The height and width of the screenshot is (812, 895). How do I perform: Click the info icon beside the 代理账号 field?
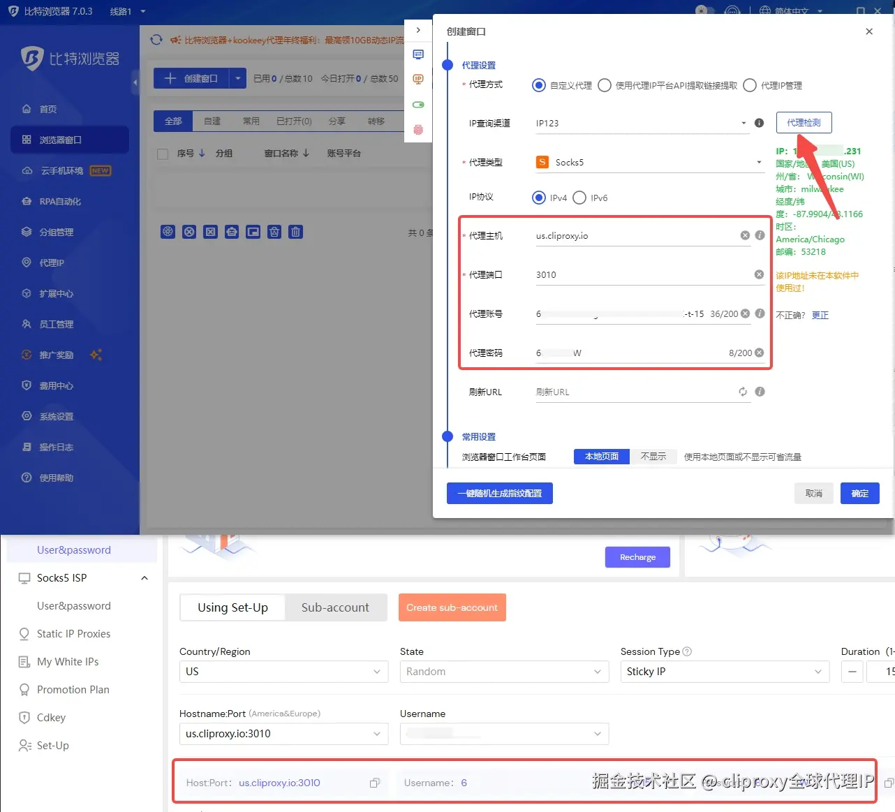(760, 313)
